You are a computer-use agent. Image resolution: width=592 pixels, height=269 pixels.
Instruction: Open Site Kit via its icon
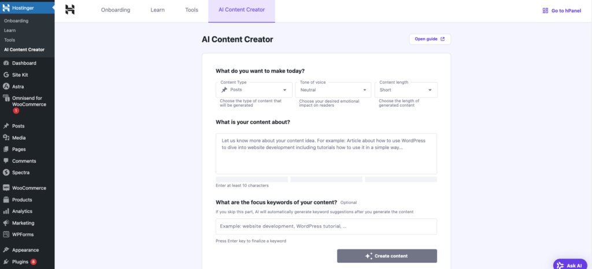pos(6,75)
